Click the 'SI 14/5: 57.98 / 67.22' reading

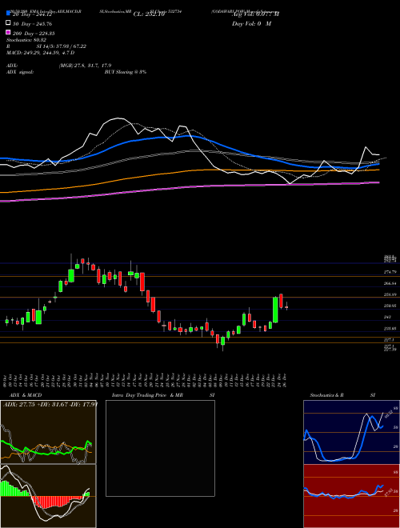(62, 46)
